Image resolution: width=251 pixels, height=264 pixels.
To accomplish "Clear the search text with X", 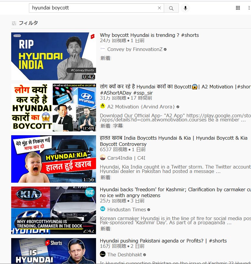I will 159,8.
